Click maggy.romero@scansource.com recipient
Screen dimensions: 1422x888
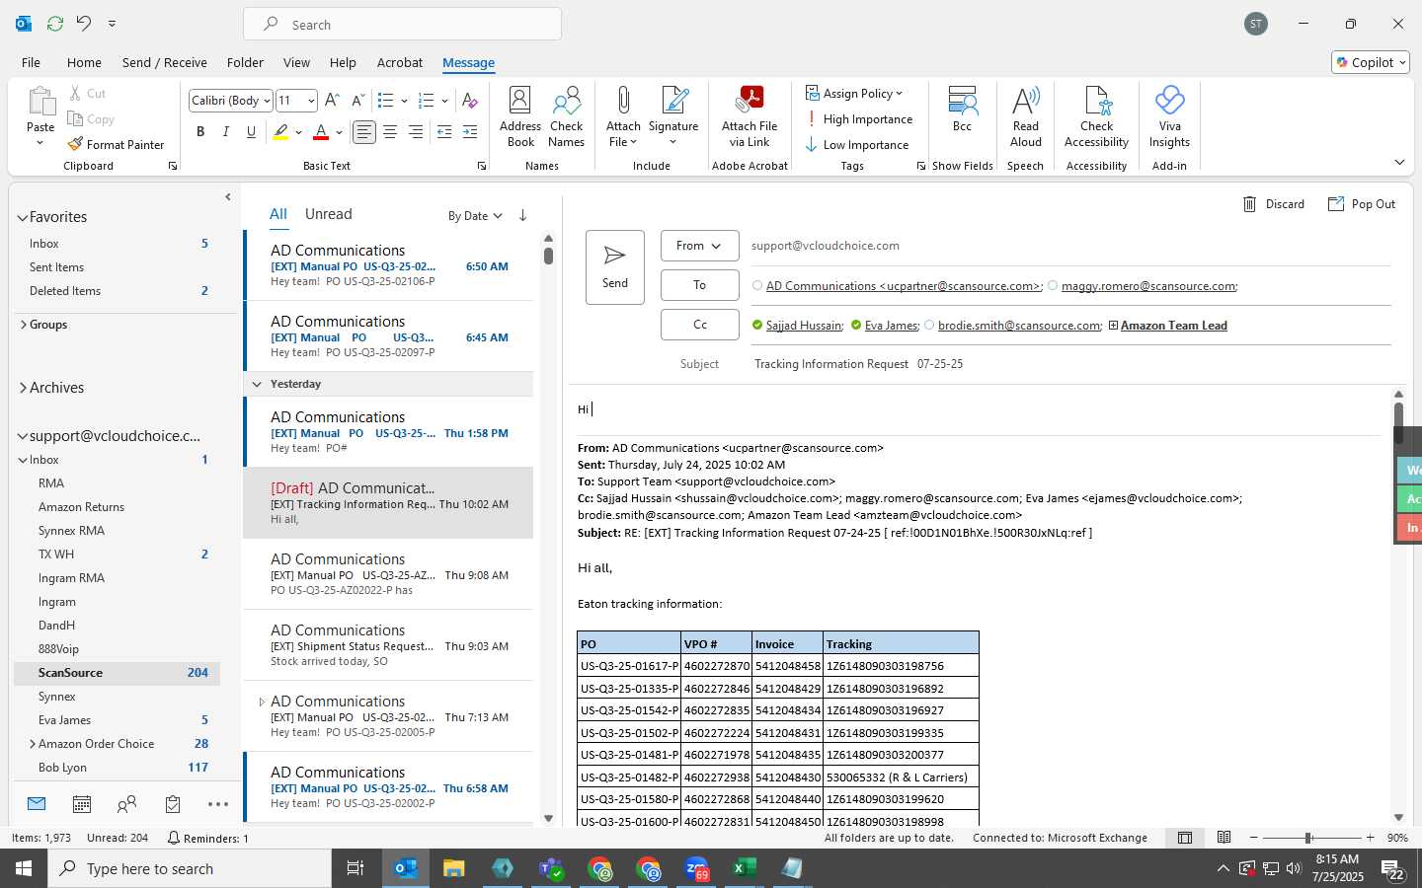[x=1149, y=286]
